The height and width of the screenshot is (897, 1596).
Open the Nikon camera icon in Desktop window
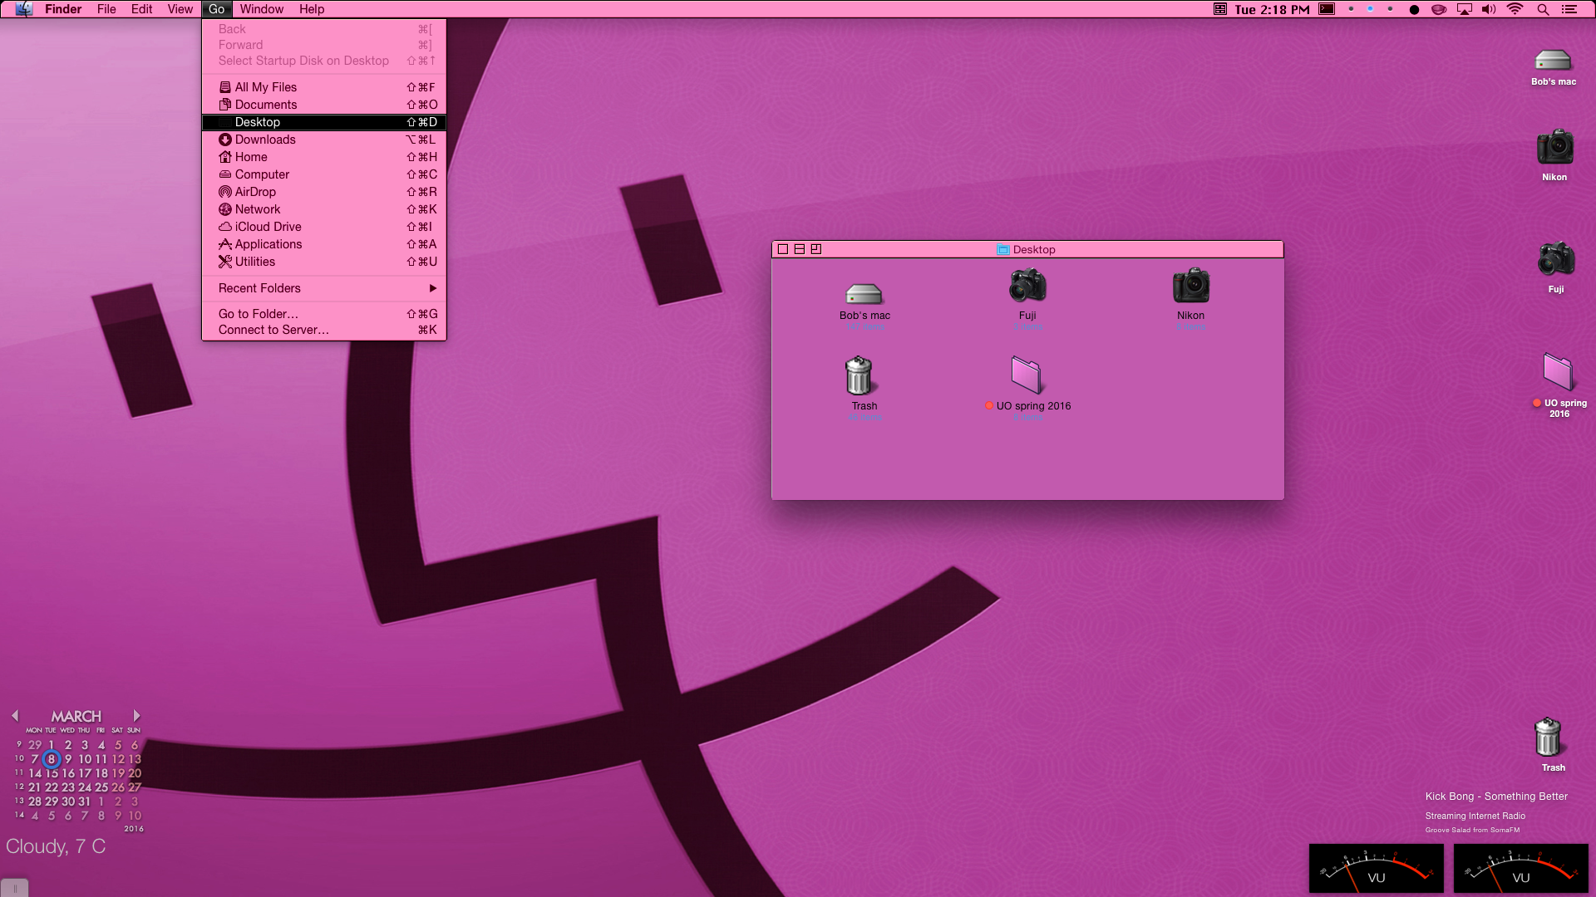pos(1190,286)
